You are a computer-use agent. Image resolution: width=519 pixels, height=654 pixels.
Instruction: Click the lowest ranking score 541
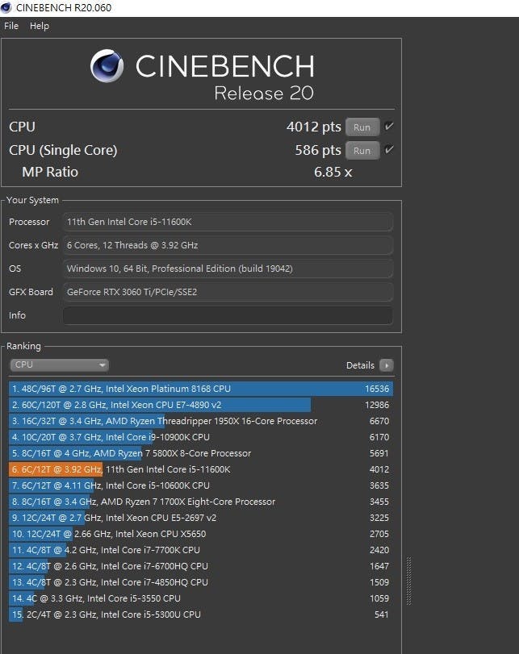(x=381, y=614)
